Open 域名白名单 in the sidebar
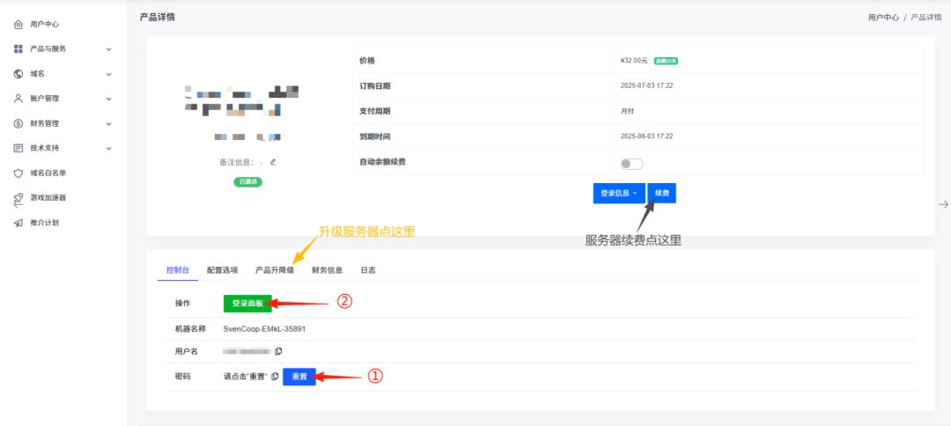 coord(48,173)
